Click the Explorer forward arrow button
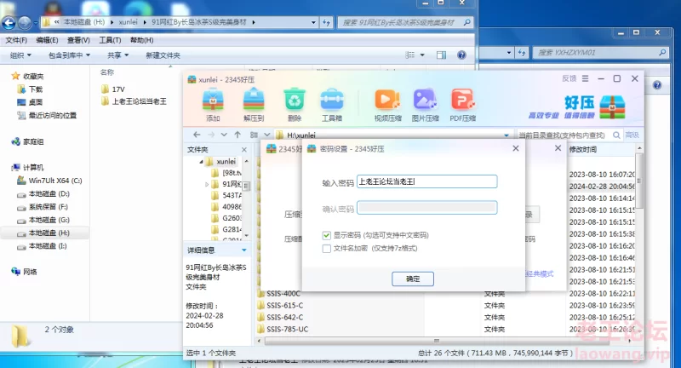Screen dimensions: 681x368 (x=25, y=23)
